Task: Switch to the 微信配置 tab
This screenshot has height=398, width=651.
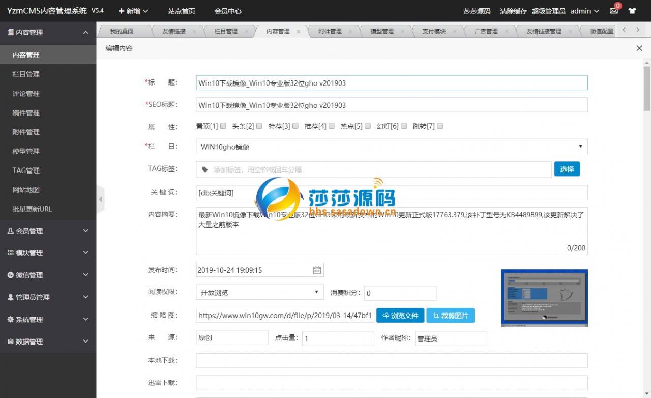Action: (602, 31)
